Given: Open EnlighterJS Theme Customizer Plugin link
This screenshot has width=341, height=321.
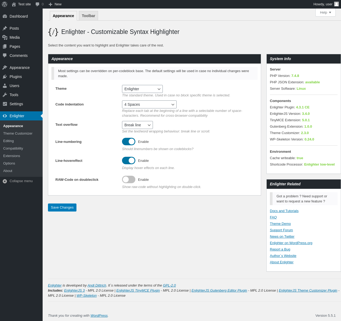Looking at the screenshot, I should click(x=308, y=291).
